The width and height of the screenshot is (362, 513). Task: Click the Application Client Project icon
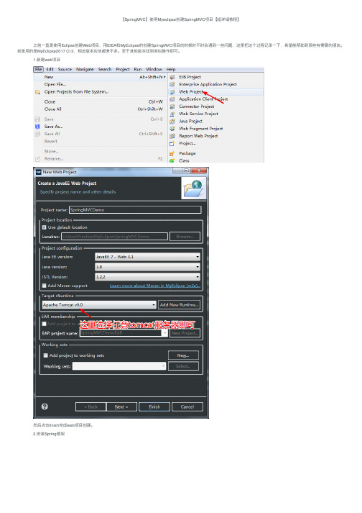tap(172, 99)
